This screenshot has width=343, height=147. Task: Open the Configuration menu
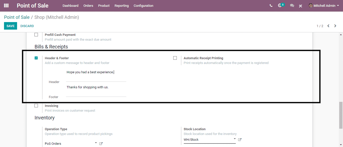point(143,6)
